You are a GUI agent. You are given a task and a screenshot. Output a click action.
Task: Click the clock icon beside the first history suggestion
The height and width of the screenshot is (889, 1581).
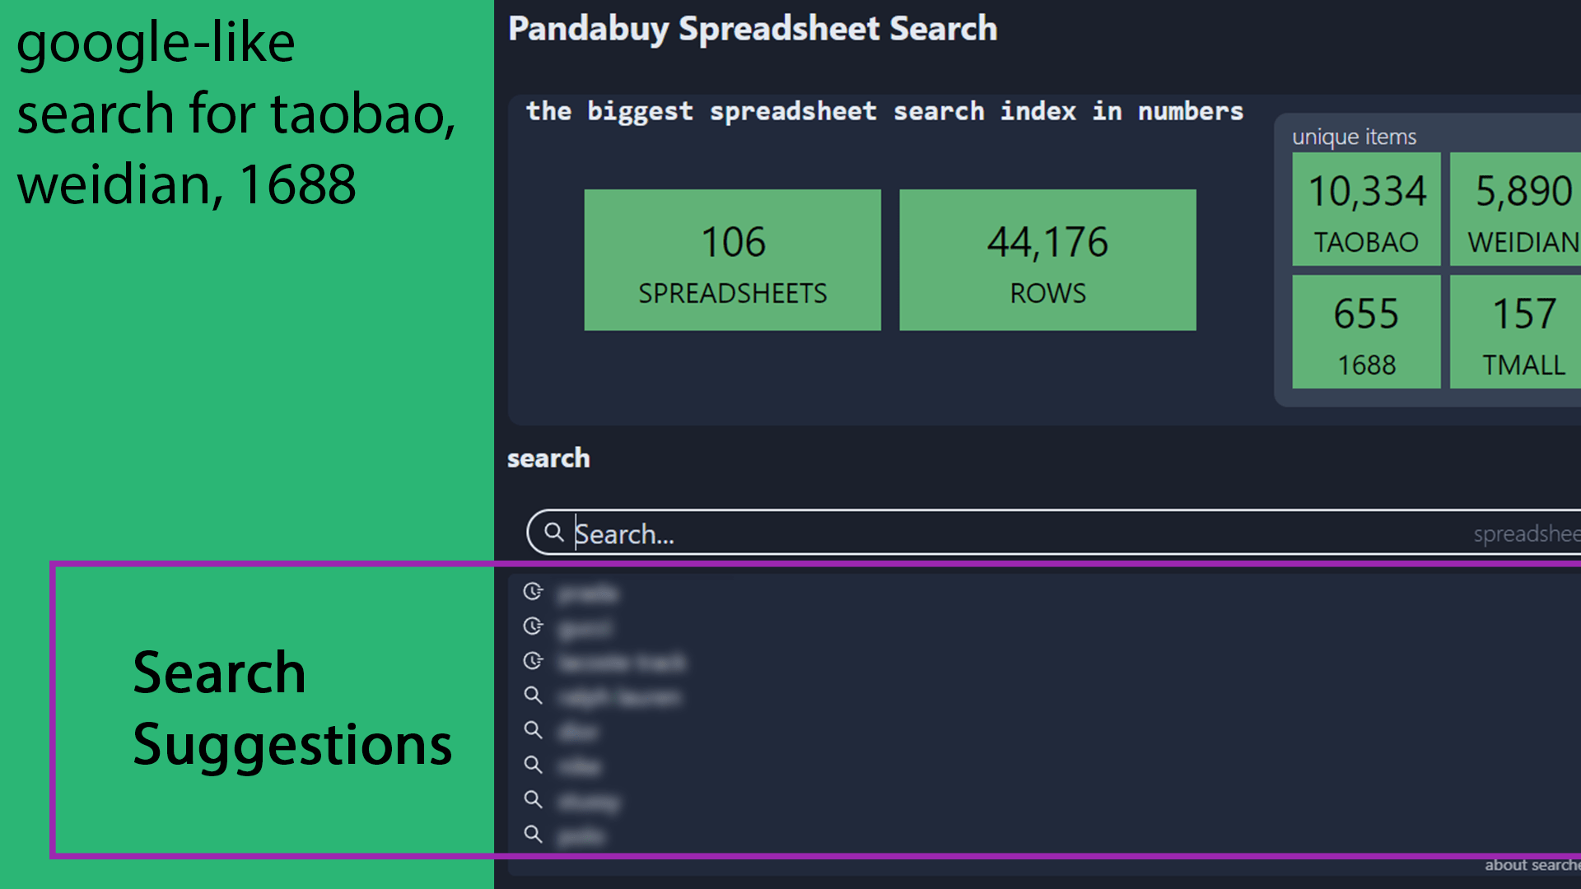(x=534, y=591)
